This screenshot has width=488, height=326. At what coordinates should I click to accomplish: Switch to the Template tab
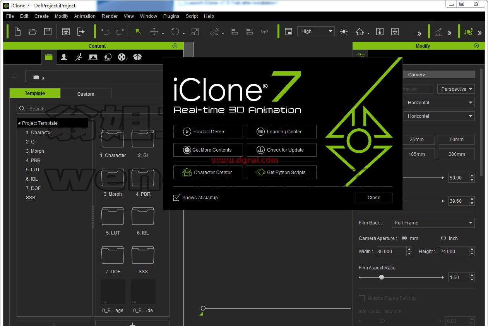(x=35, y=93)
